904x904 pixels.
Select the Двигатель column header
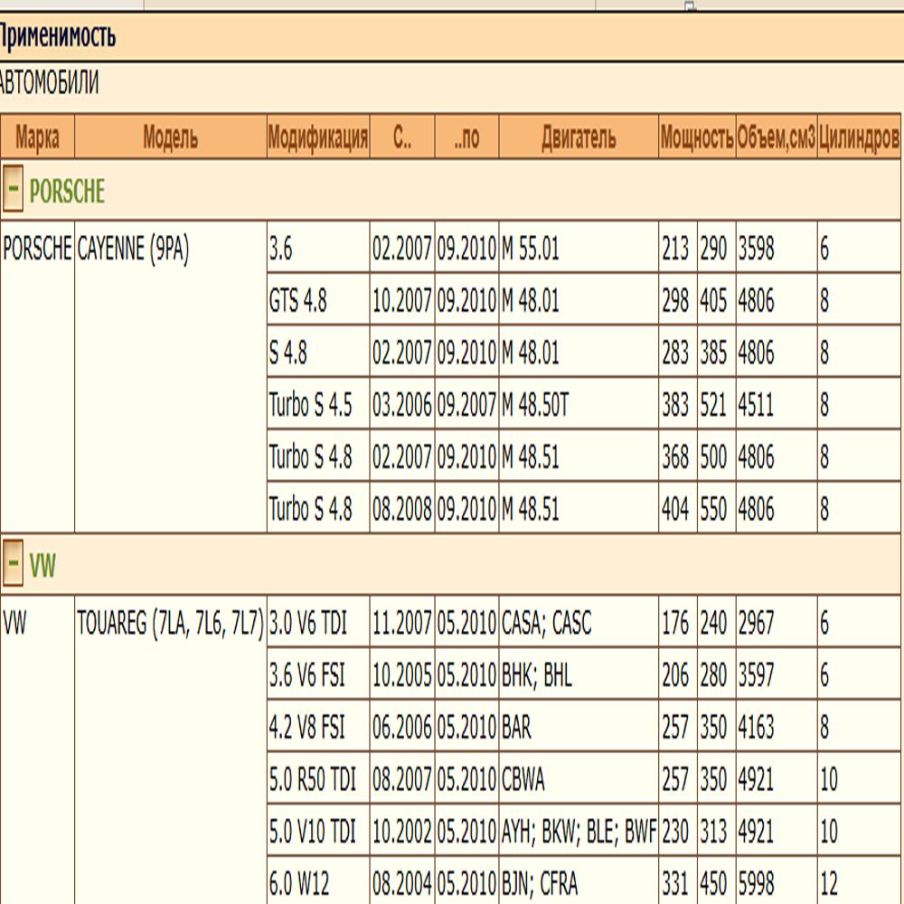pyautogui.click(x=579, y=137)
